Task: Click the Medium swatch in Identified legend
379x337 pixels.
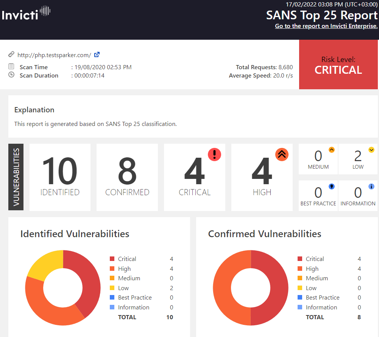Action: 112,278
